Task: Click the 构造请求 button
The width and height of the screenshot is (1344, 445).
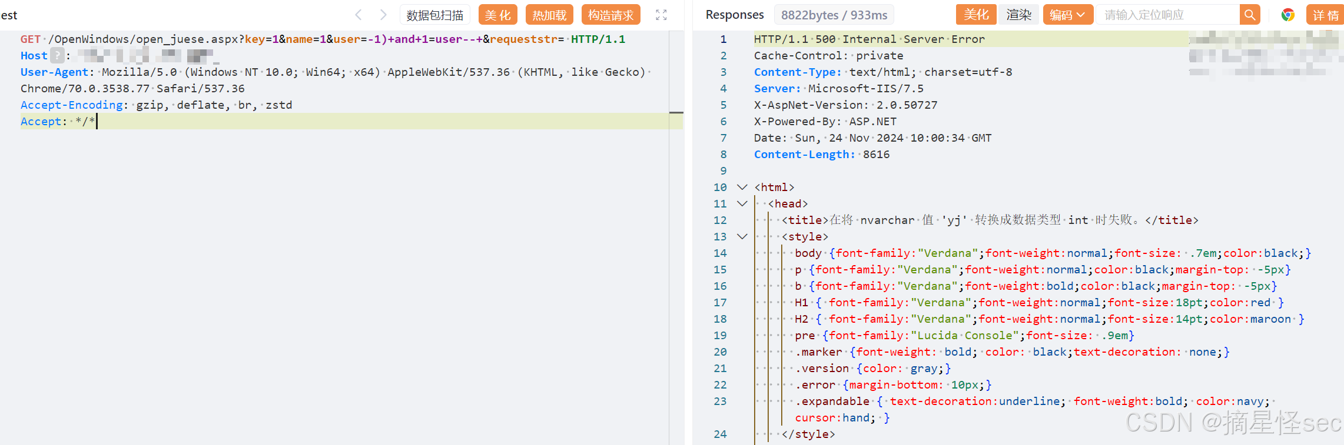Action: 610,15
